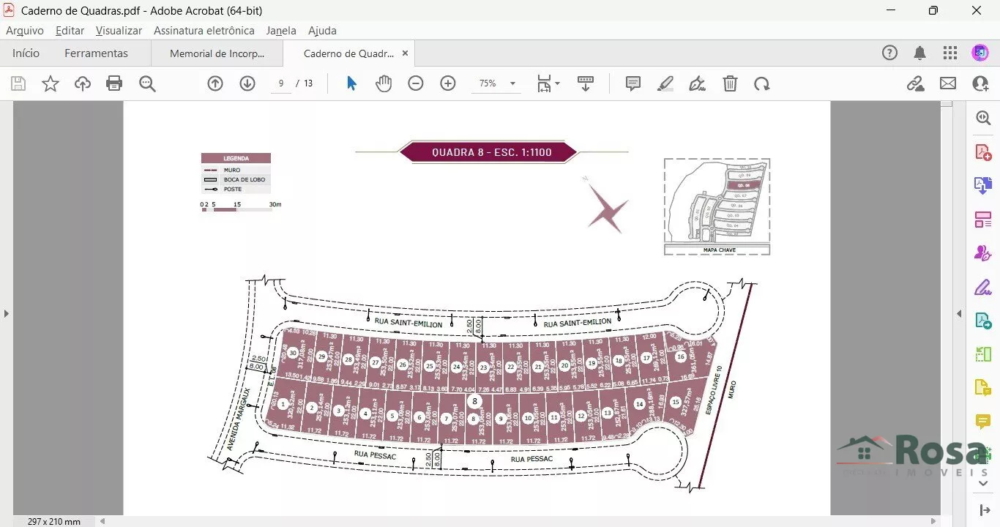Switch to Memorial de Incorp tab
This screenshot has height=527, width=1000.
tap(217, 53)
